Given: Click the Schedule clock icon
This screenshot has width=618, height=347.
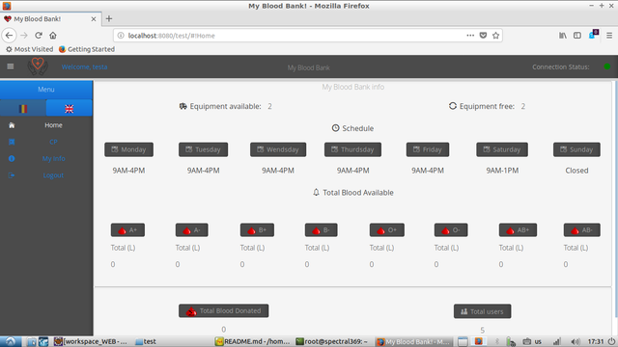Looking at the screenshot, I should pyautogui.click(x=335, y=128).
